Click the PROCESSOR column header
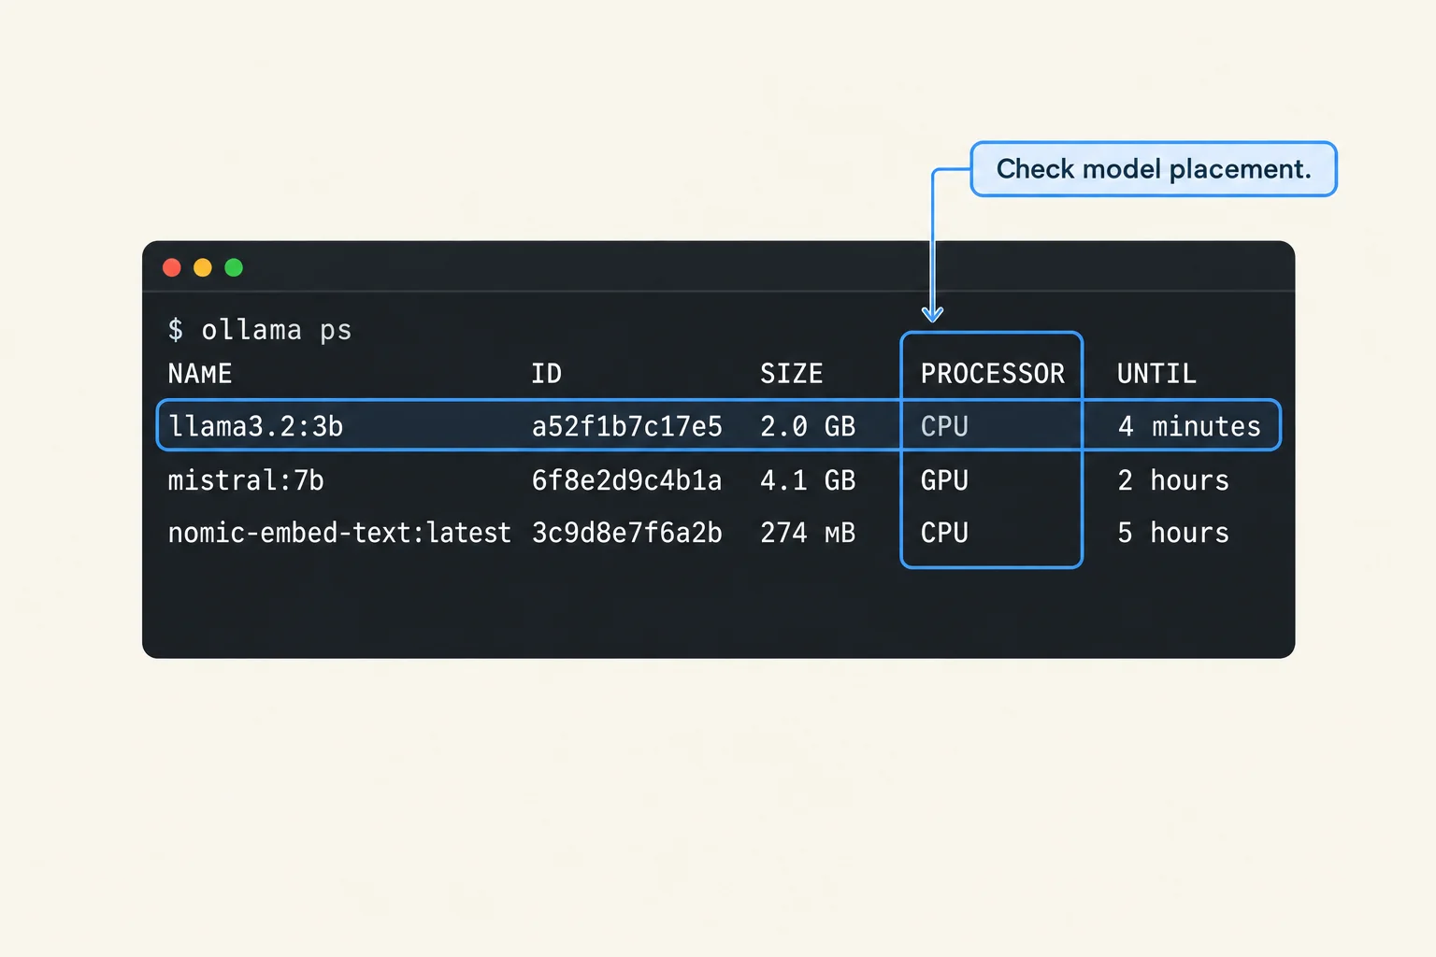1436x957 pixels. point(992,374)
